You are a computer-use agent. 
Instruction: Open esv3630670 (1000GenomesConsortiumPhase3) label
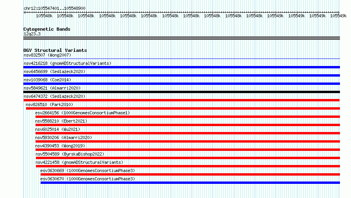(88, 179)
